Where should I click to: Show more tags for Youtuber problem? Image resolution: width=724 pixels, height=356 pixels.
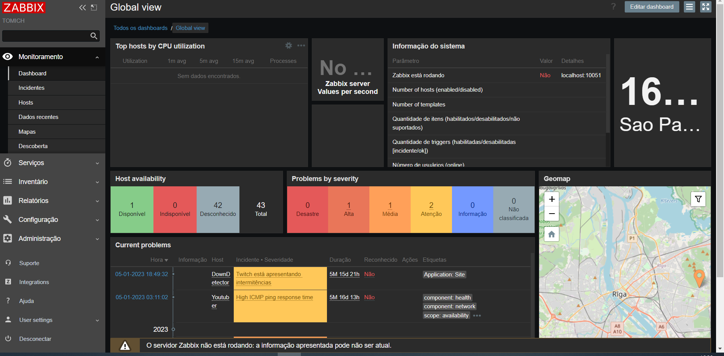click(477, 315)
